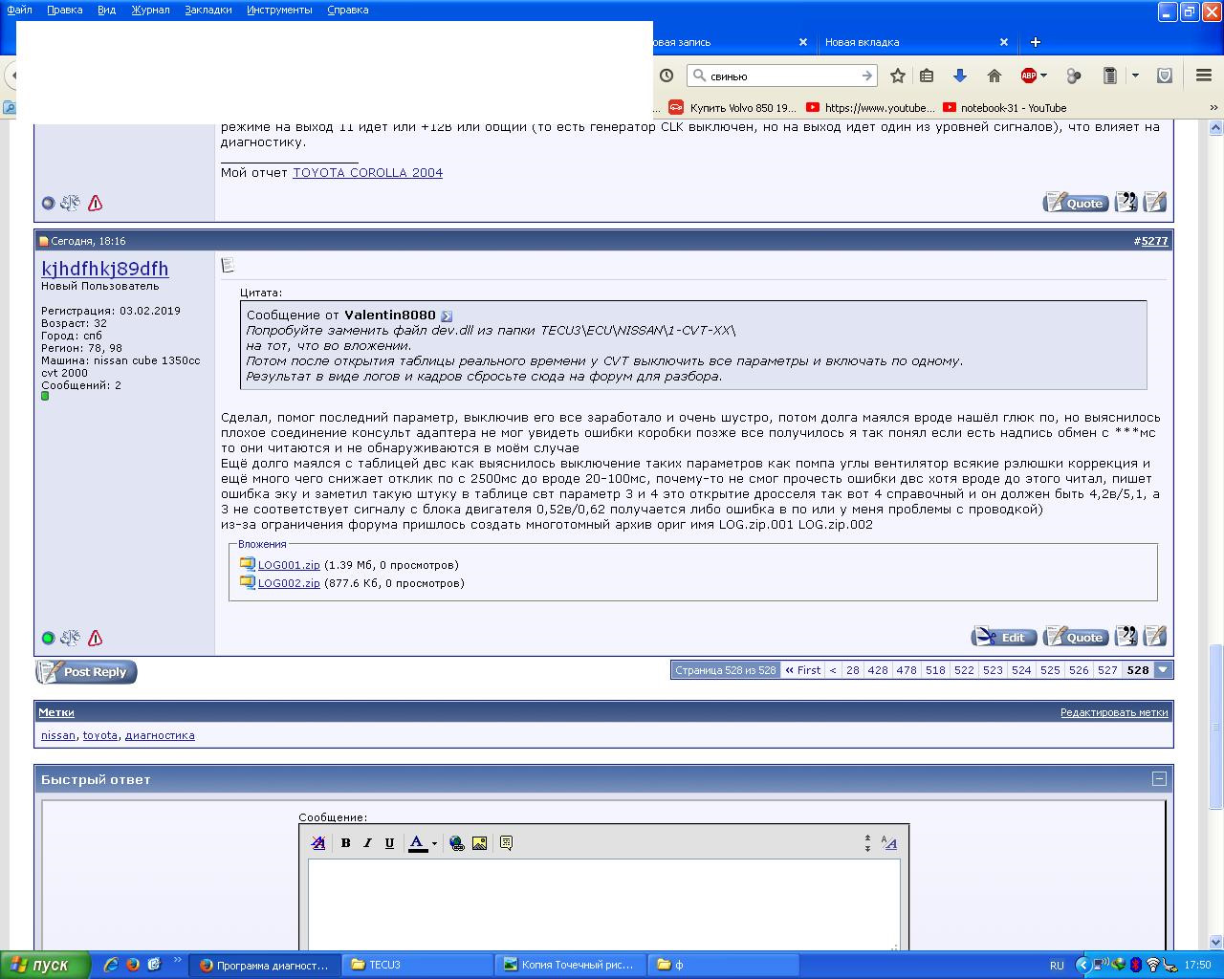Click multi-quote icon on the TOYOTA COROLLA post
Image resolution: width=1224 pixels, height=979 pixels.
click(1126, 202)
